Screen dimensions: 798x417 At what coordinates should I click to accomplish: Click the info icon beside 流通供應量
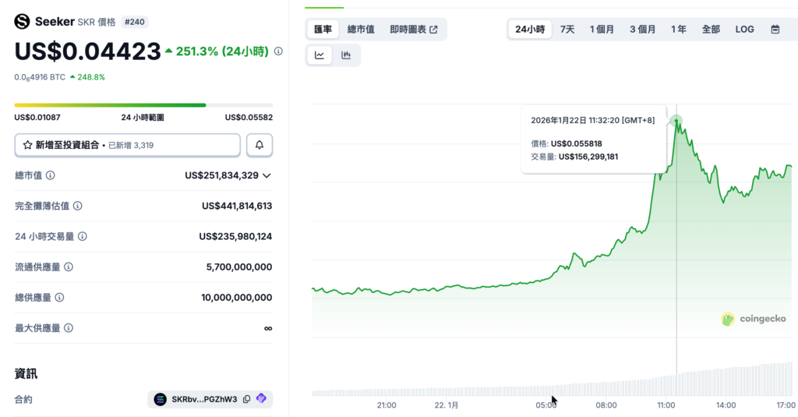point(68,267)
